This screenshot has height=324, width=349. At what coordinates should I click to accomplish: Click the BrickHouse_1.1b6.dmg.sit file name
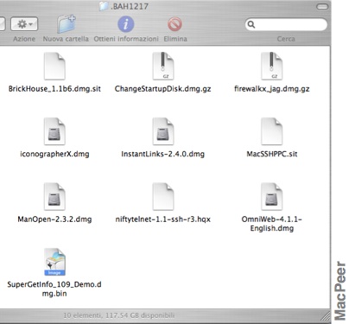[x=54, y=89]
